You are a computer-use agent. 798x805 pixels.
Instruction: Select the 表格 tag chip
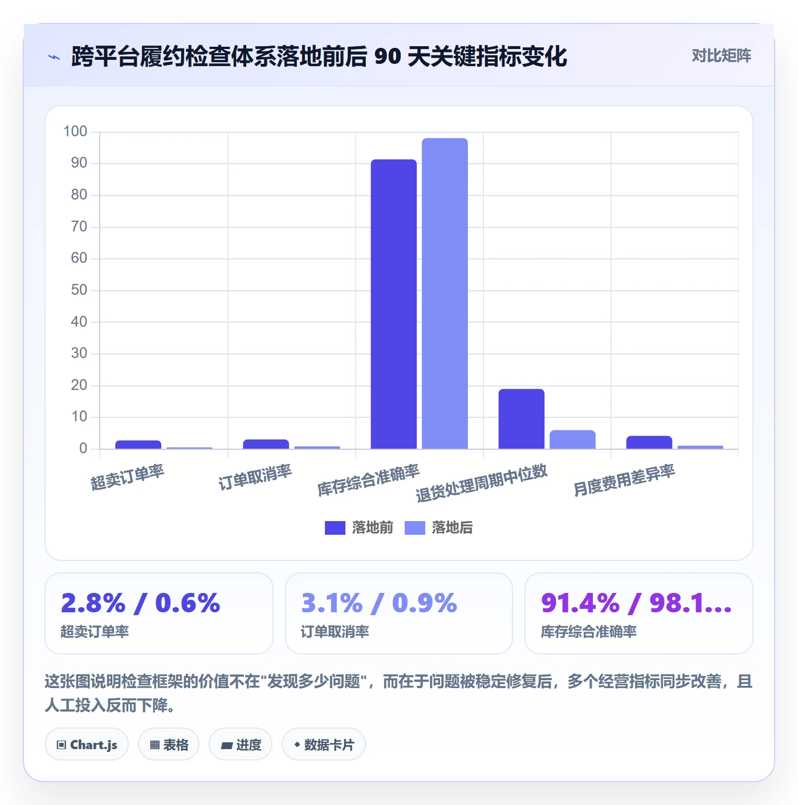coord(169,745)
